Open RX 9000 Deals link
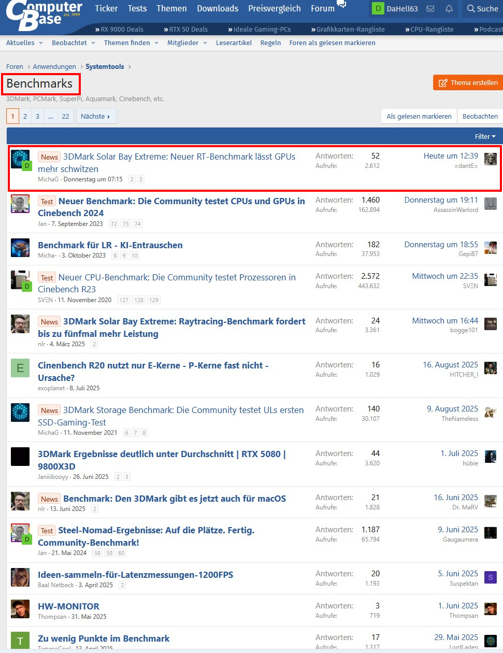Image resolution: width=503 pixels, height=653 pixels. tap(120, 30)
